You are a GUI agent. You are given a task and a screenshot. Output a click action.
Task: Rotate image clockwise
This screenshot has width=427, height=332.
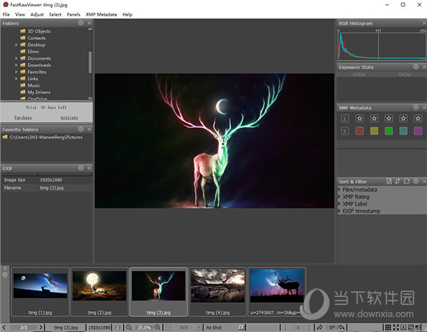coord(320,327)
